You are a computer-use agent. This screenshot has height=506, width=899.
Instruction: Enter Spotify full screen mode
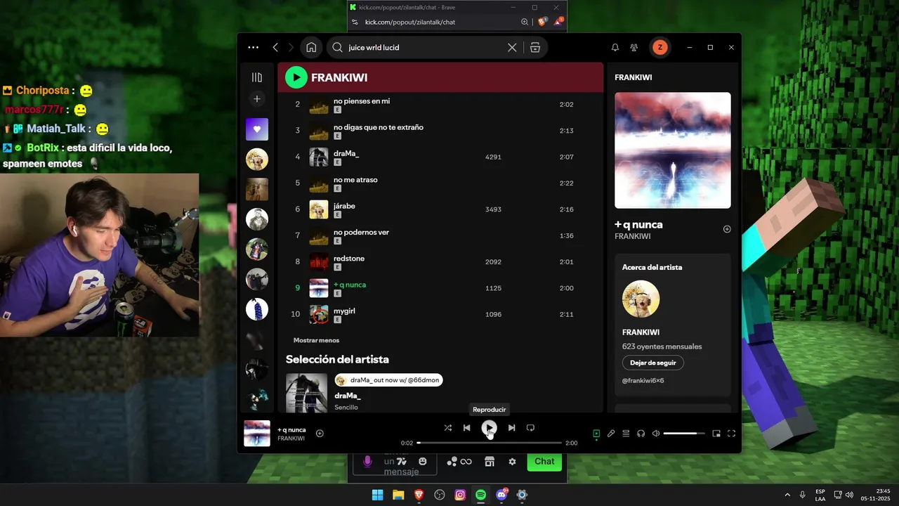[731, 434]
